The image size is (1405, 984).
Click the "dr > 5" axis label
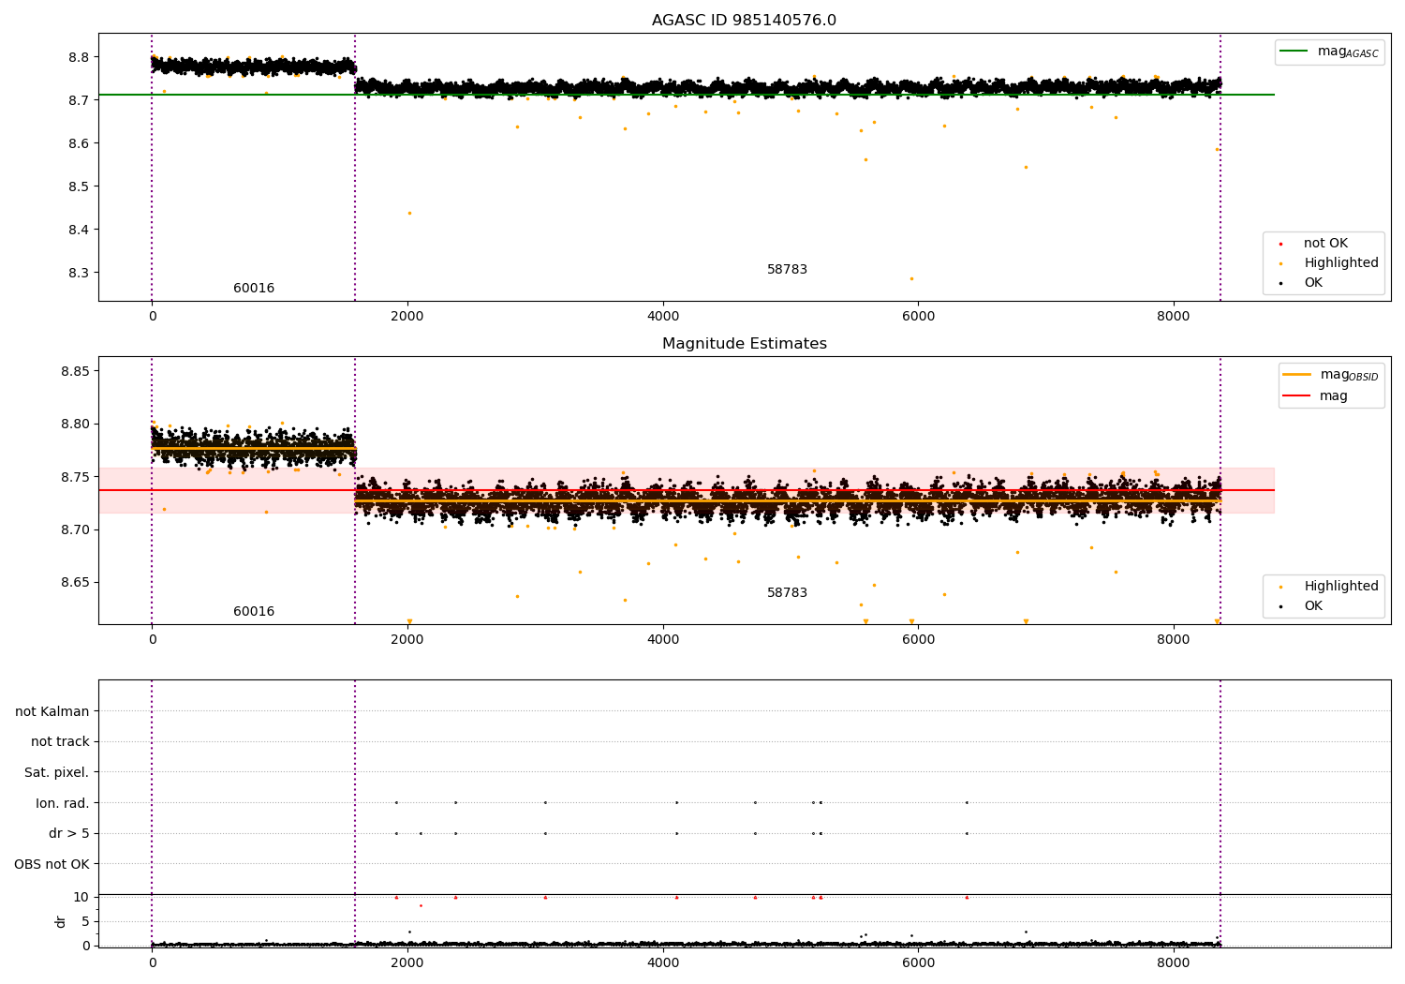tap(69, 833)
